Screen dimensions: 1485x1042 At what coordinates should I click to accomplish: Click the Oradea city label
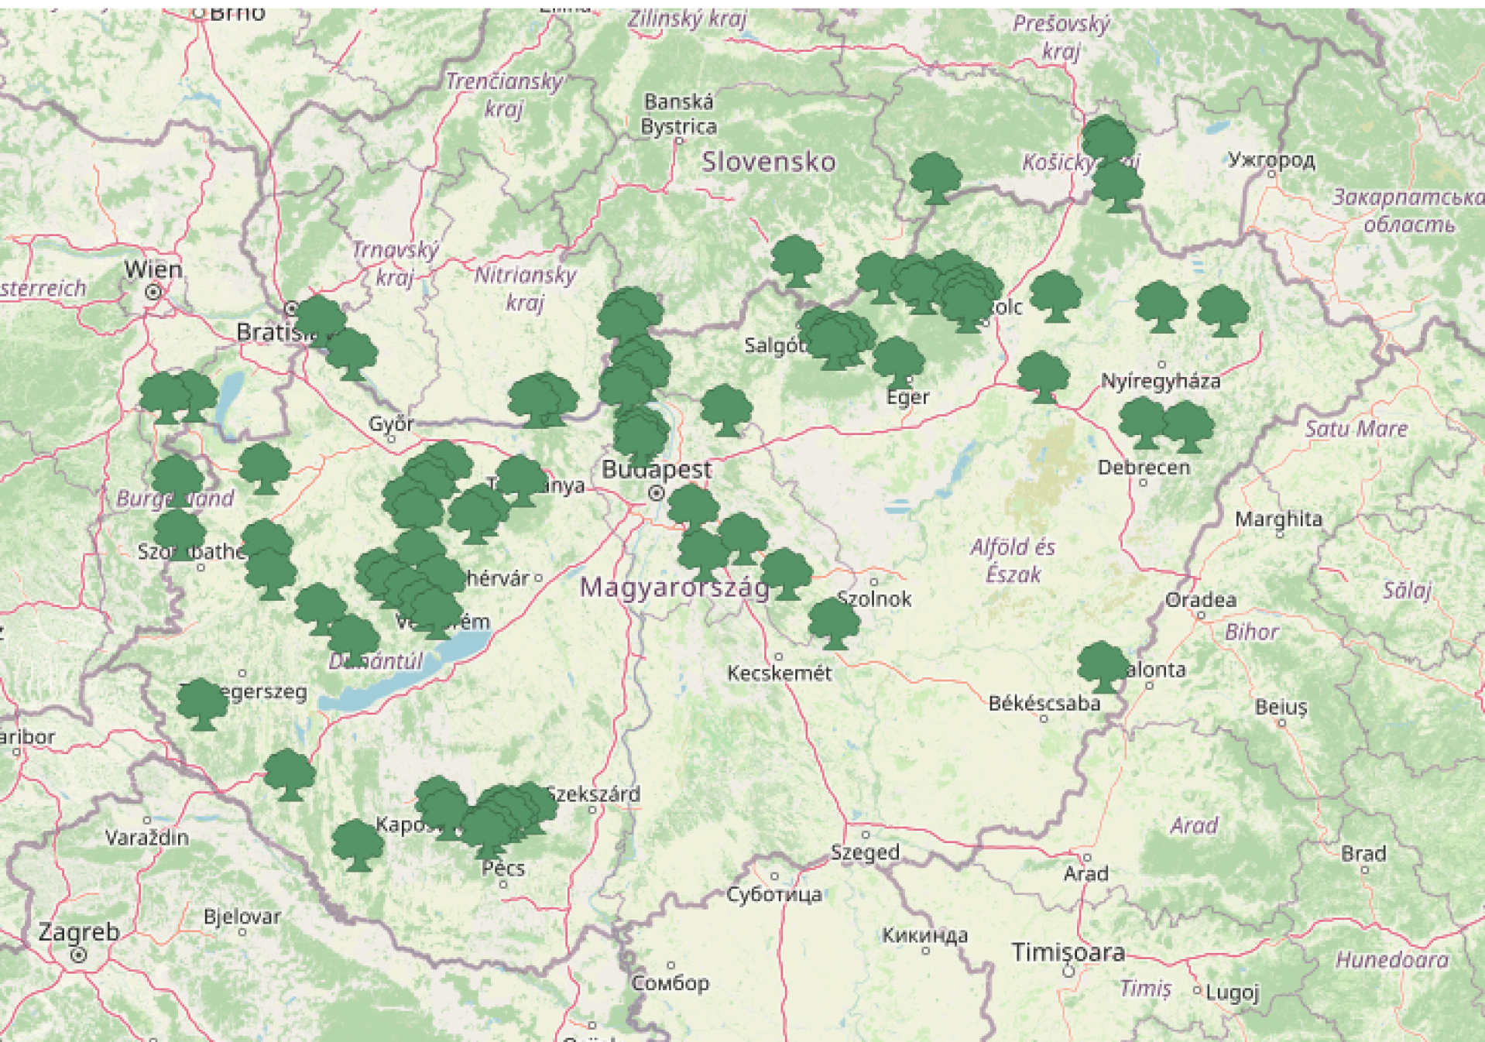click(x=1201, y=600)
